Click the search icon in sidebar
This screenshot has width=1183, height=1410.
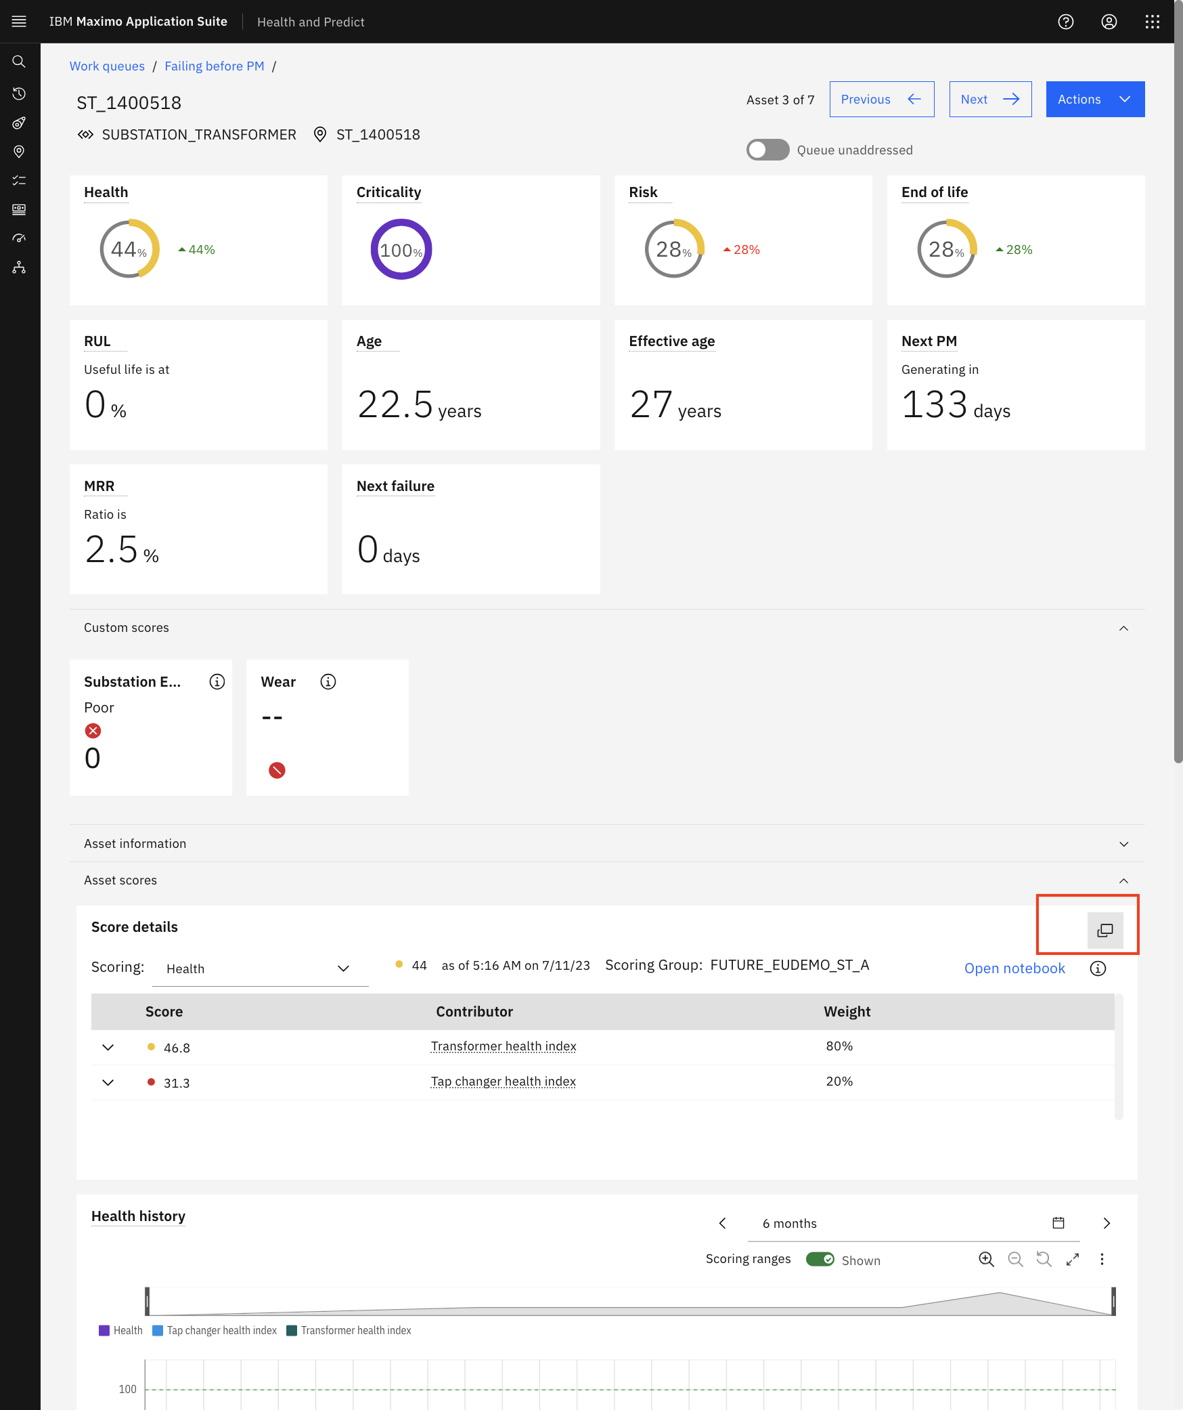[19, 62]
